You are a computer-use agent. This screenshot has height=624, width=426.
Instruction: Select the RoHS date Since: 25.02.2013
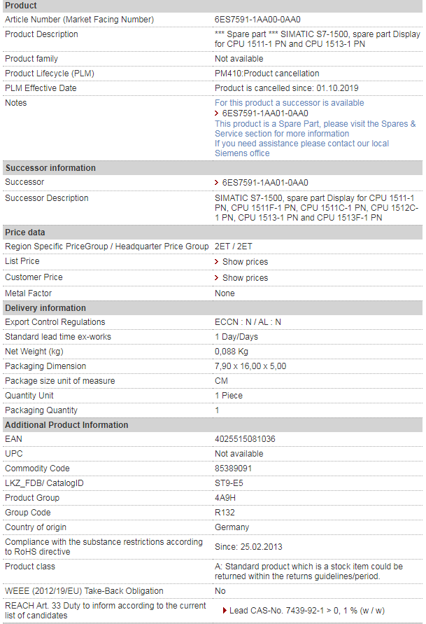[x=248, y=547]
